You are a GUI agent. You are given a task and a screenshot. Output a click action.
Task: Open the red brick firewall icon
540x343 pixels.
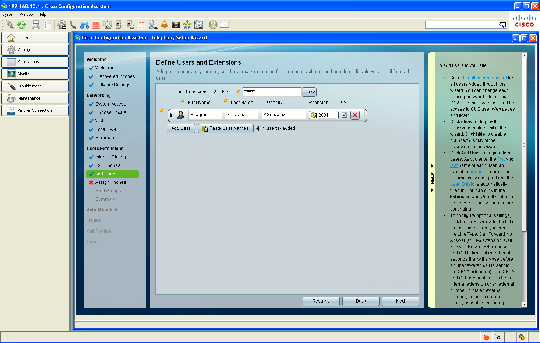(x=96, y=25)
